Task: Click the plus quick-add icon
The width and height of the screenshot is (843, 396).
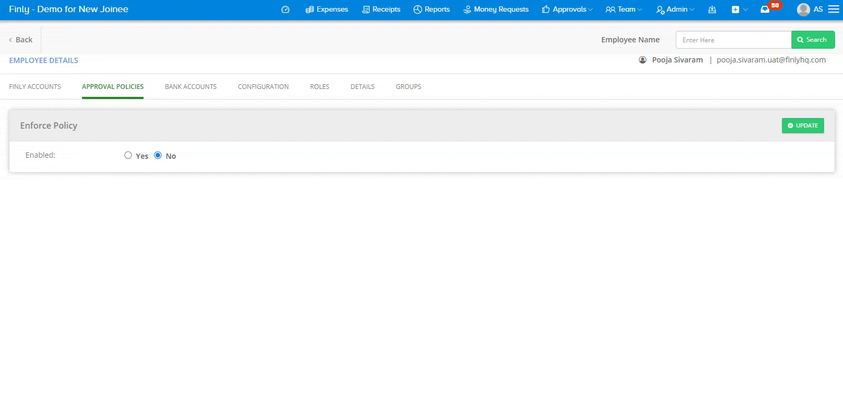Action: click(x=736, y=10)
